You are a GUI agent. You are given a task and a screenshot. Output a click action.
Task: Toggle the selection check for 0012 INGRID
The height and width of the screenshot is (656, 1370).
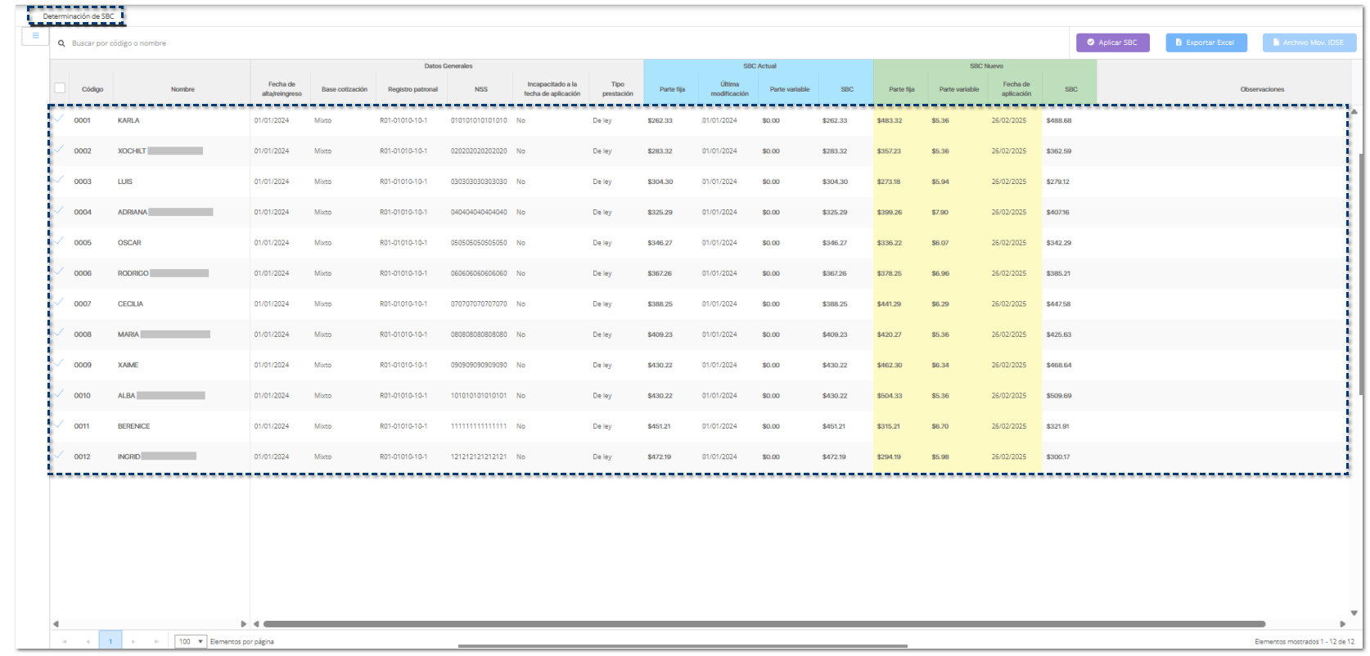click(x=59, y=455)
